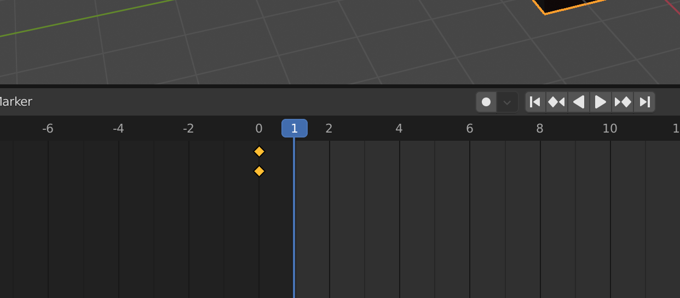Click frame 8 on the timeline ruler
Screen dimensions: 680x298
point(540,129)
